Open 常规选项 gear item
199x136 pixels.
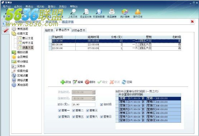tap(20, 29)
